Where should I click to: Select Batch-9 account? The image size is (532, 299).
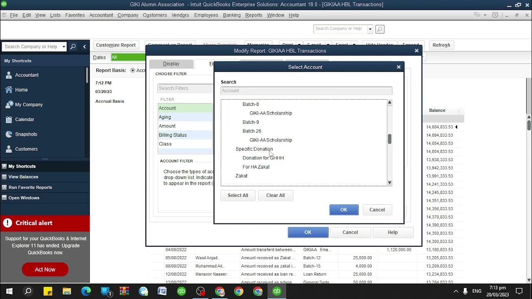[x=251, y=122]
